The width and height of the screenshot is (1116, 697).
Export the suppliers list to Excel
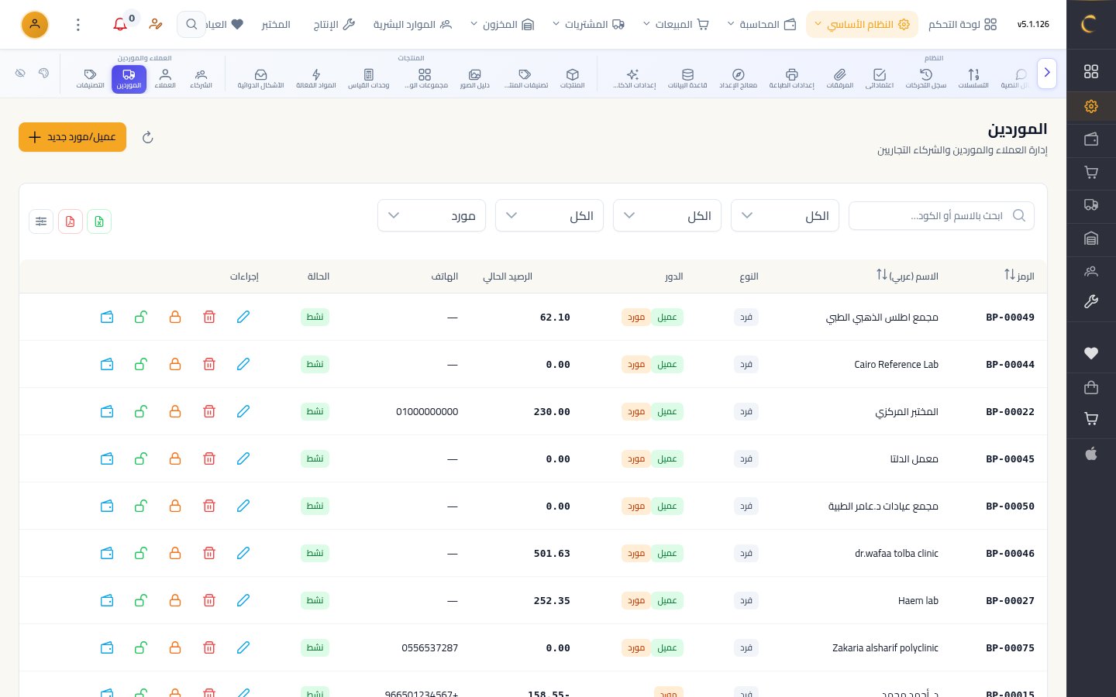pos(99,221)
